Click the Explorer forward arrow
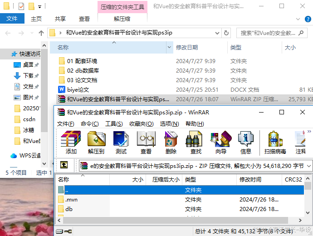 (21, 33)
